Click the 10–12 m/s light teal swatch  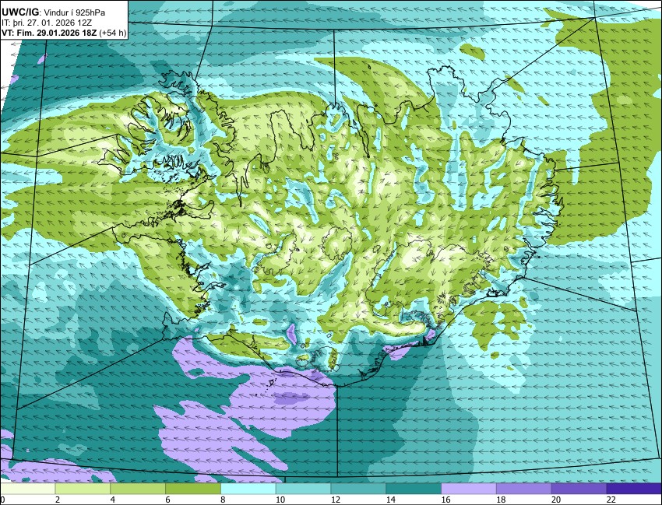coord(303,489)
